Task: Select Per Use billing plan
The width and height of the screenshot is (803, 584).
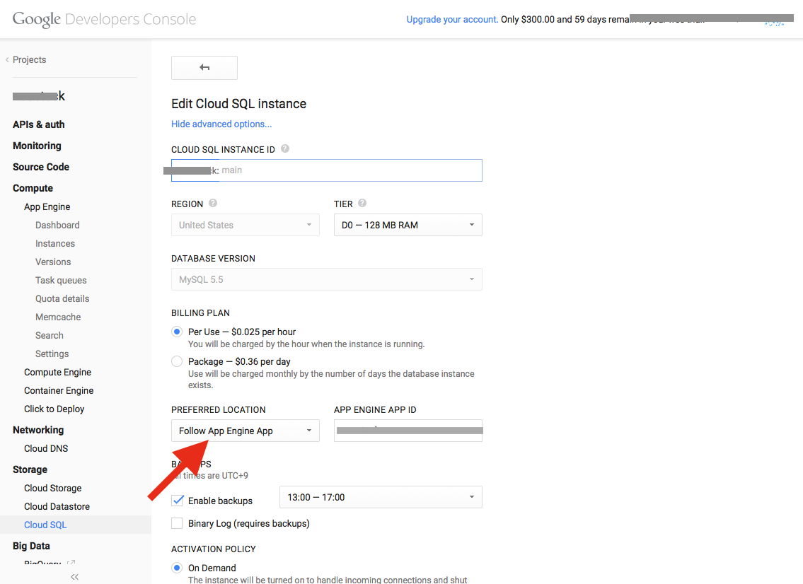Action: coord(177,332)
